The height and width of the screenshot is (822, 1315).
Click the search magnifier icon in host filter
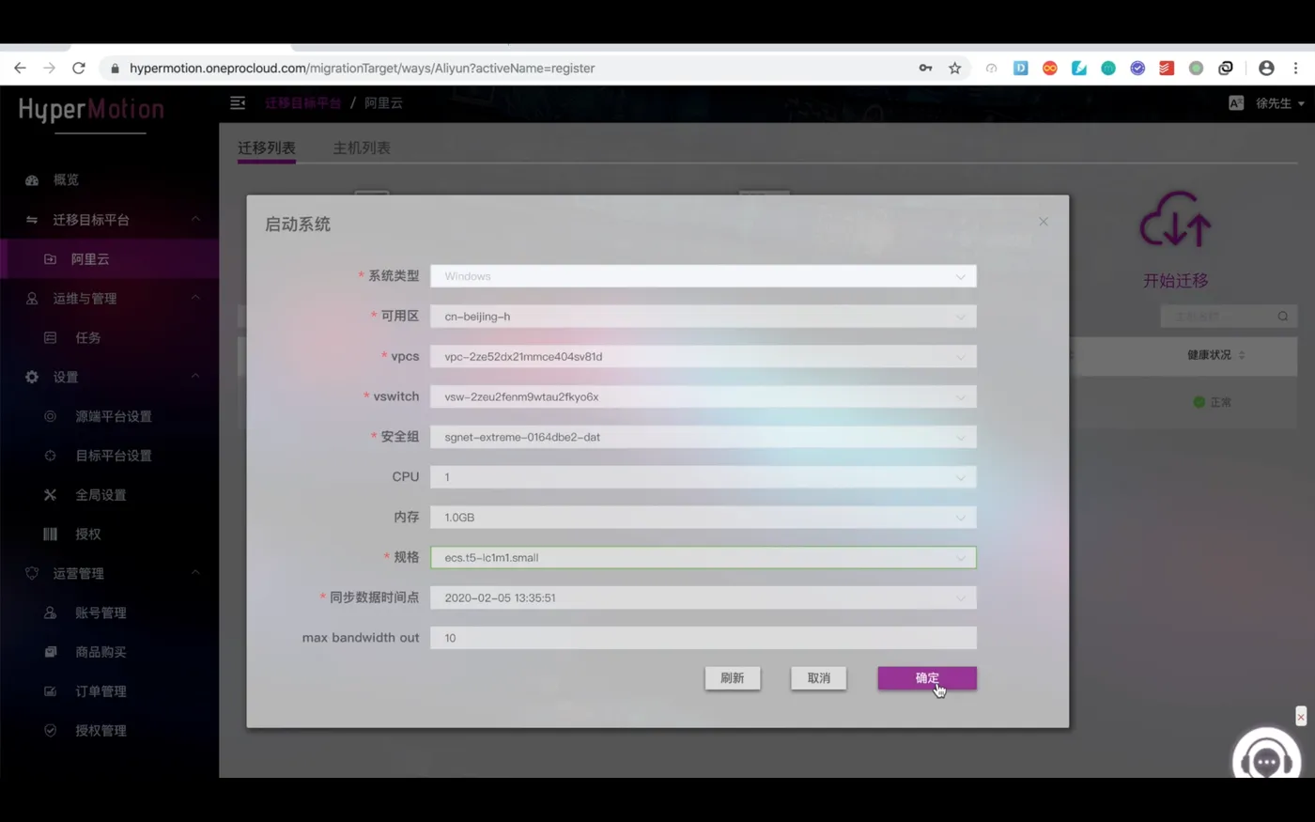(x=1282, y=317)
